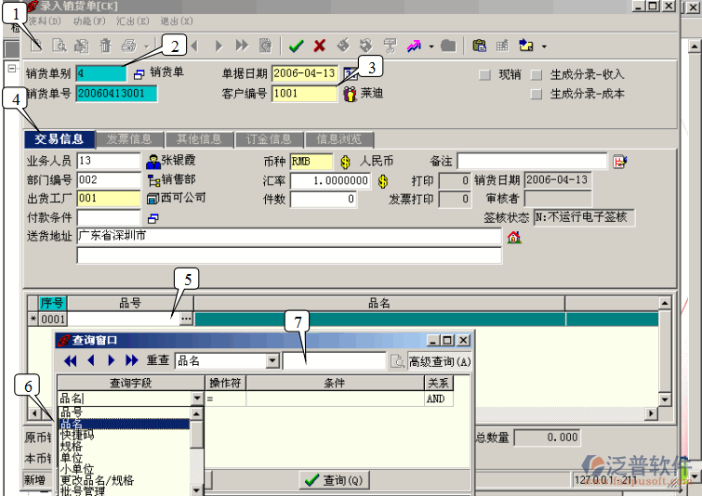Go to last record in 查询窗口
702x496 pixels.
(x=132, y=360)
